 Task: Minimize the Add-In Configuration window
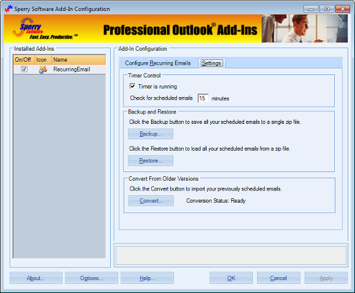pyautogui.click(x=311, y=9)
